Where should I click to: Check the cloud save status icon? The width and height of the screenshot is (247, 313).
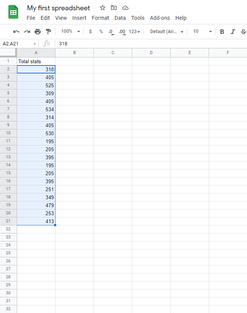click(x=125, y=8)
